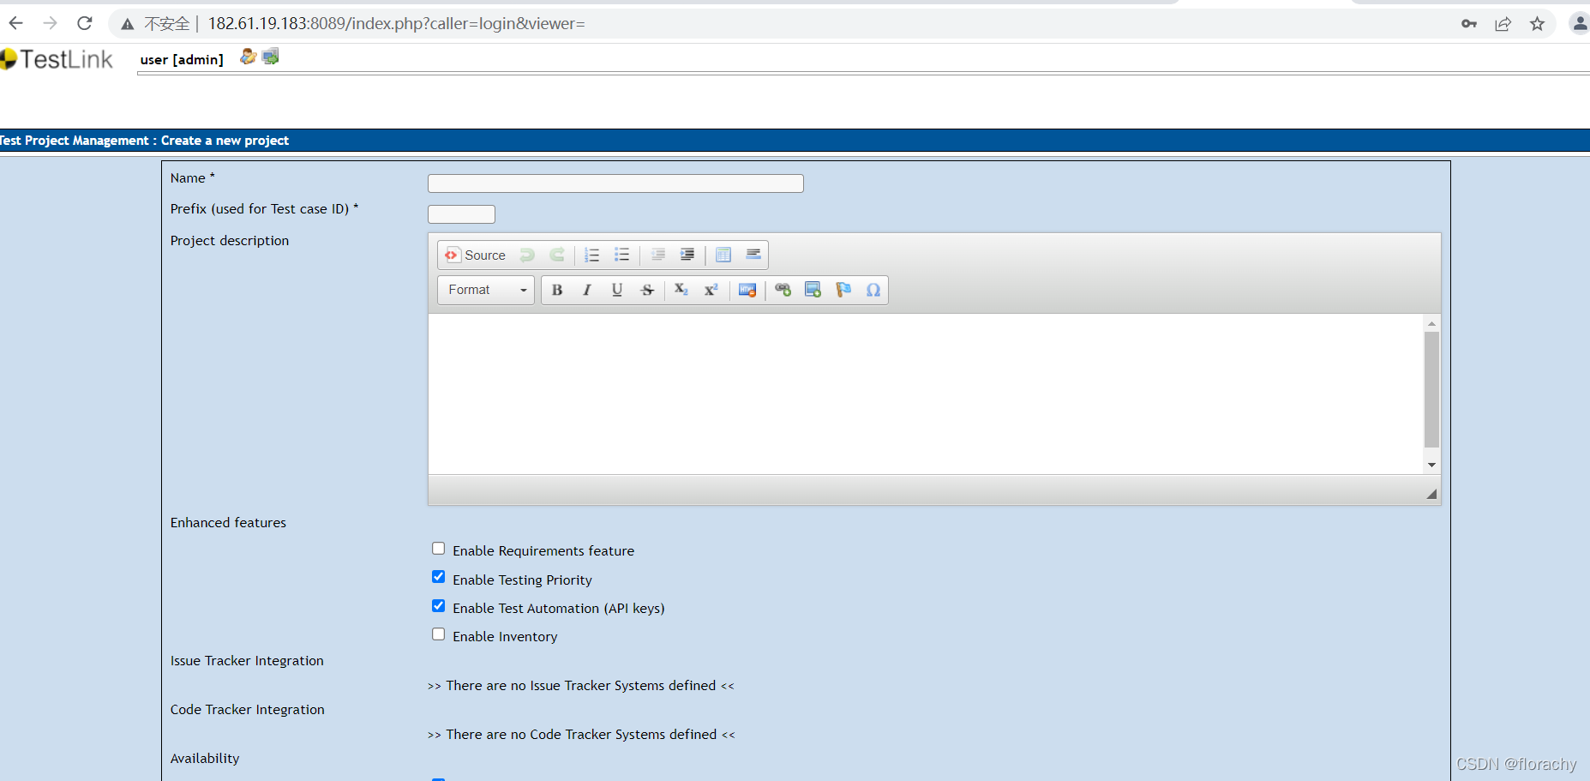Open the Format paragraph style dropdown

click(486, 291)
